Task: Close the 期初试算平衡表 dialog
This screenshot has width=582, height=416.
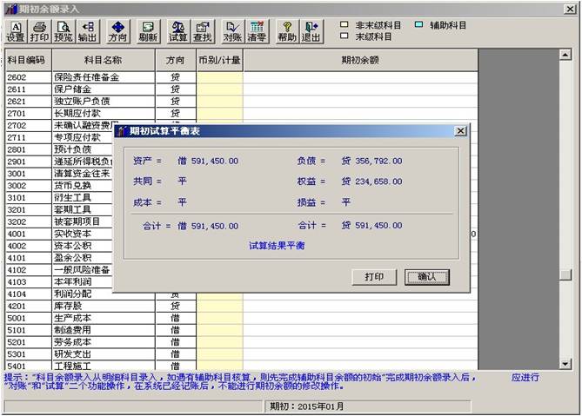Action: (x=460, y=131)
